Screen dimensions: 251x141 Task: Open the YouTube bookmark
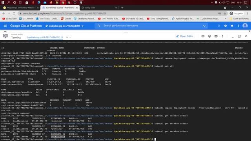(x=9, y=19)
